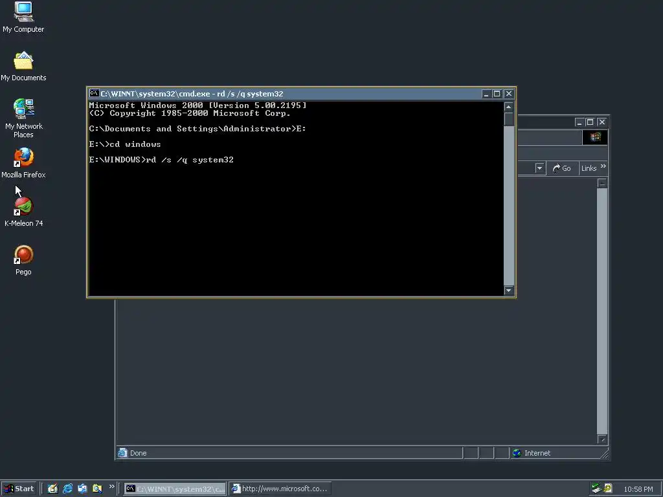Viewport: 663px width, 497px height.
Task: Click the Internet Explorer window resize grip
Action: click(604, 454)
